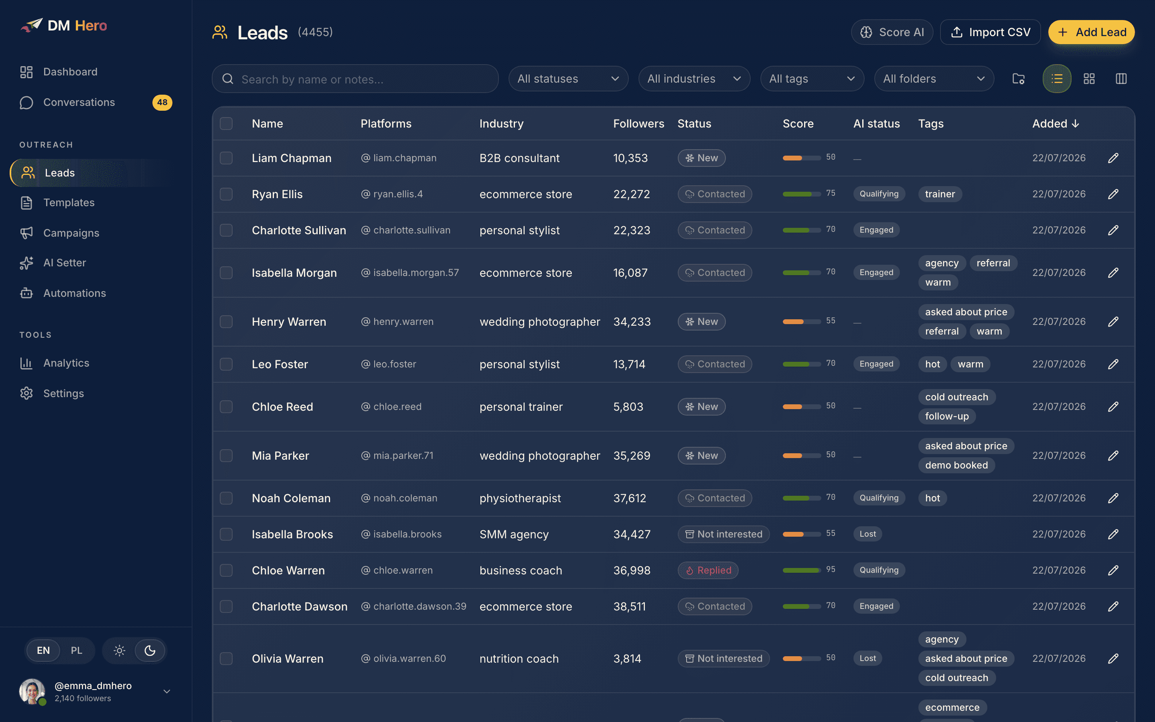Switch to light theme sun icon
The image size is (1155, 722).
point(120,650)
